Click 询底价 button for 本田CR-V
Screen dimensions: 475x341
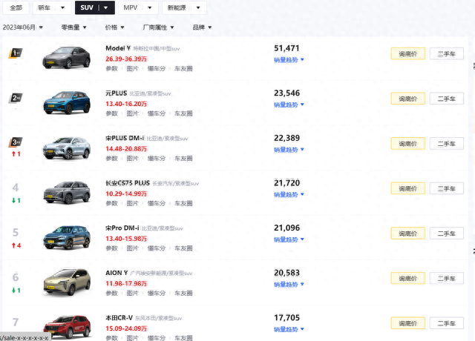407,323
